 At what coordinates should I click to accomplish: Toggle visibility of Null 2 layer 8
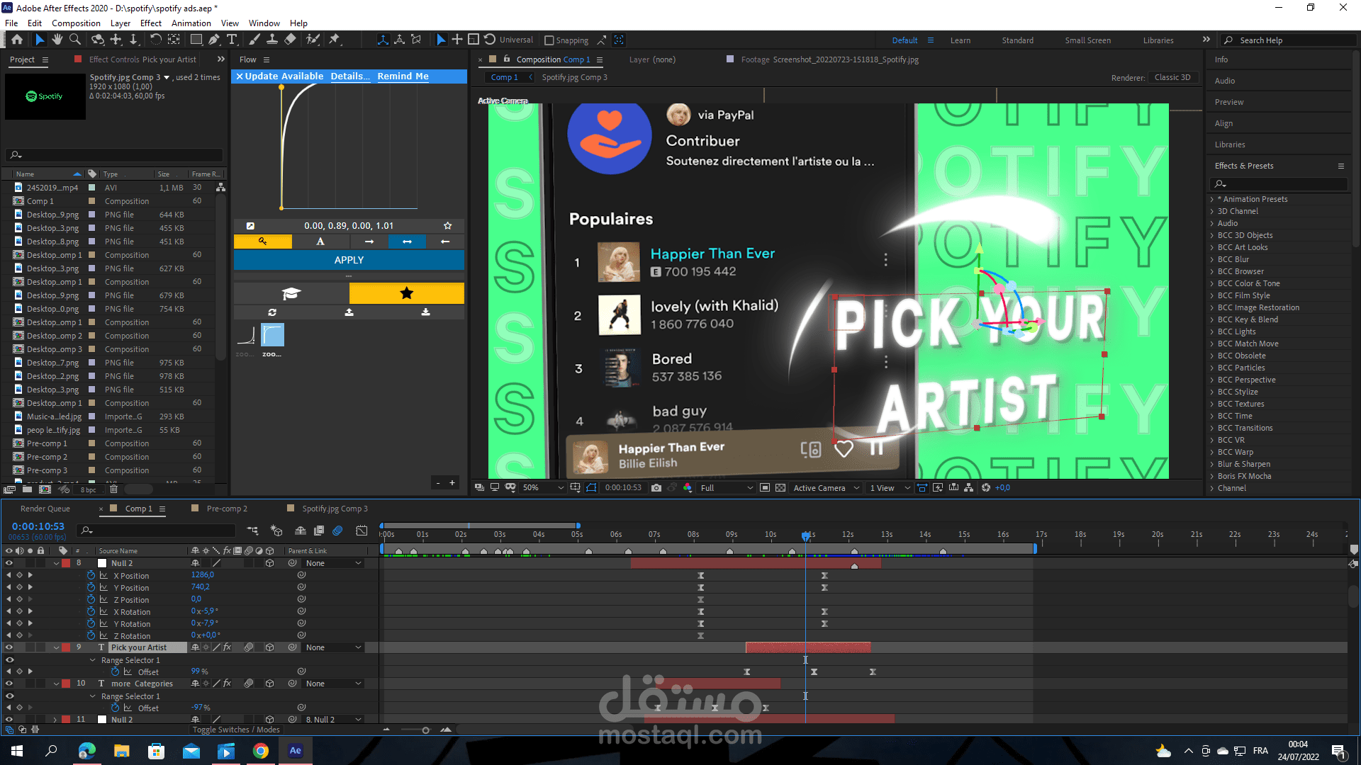coord(9,563)
